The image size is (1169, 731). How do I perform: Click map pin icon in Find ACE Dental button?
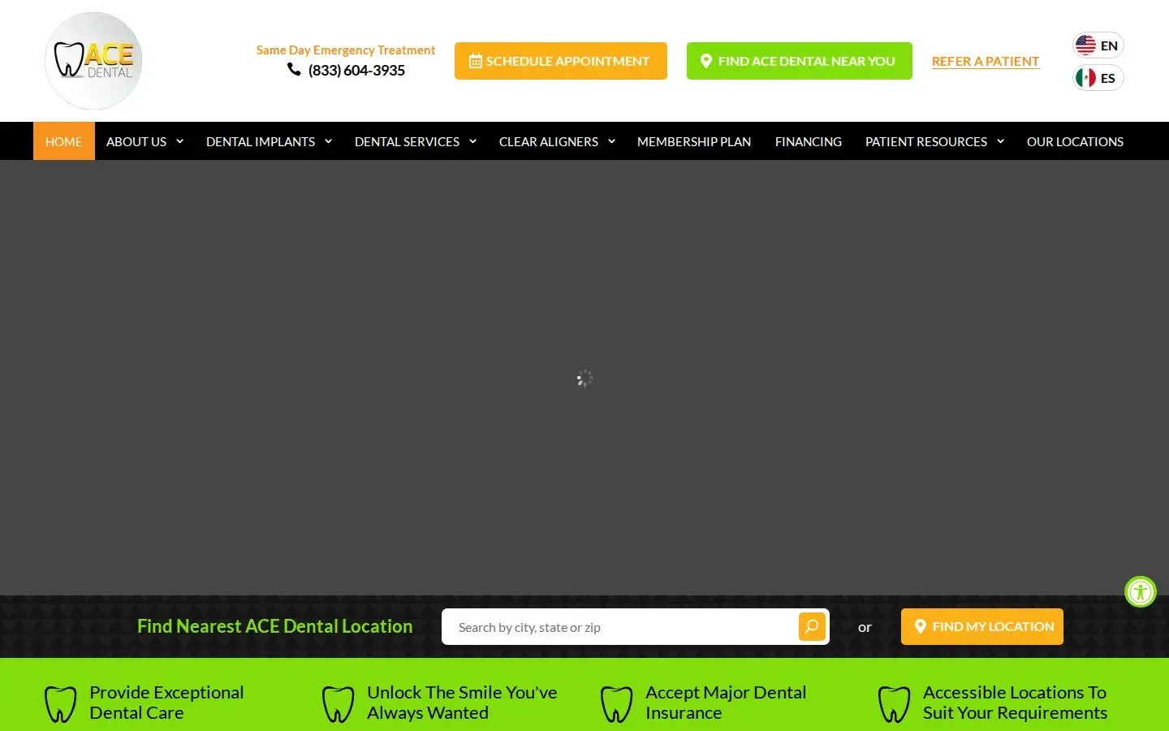706,61
